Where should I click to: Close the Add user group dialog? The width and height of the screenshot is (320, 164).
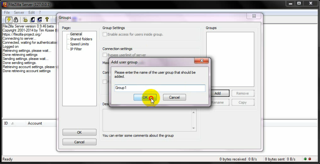click(x=201, y=61)
